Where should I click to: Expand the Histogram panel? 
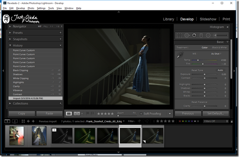(227, 27)
